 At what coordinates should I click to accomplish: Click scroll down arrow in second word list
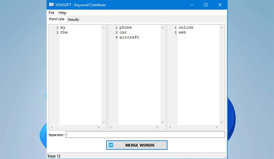click(x=163, y=122)
